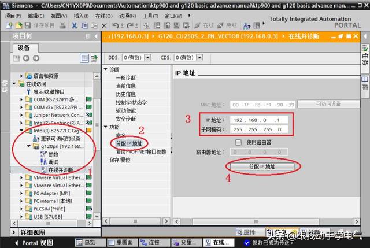Collapse the g120pn [192.168... device node
The height and width of the screenshot is (248, 370).
[x=29, y=146]
